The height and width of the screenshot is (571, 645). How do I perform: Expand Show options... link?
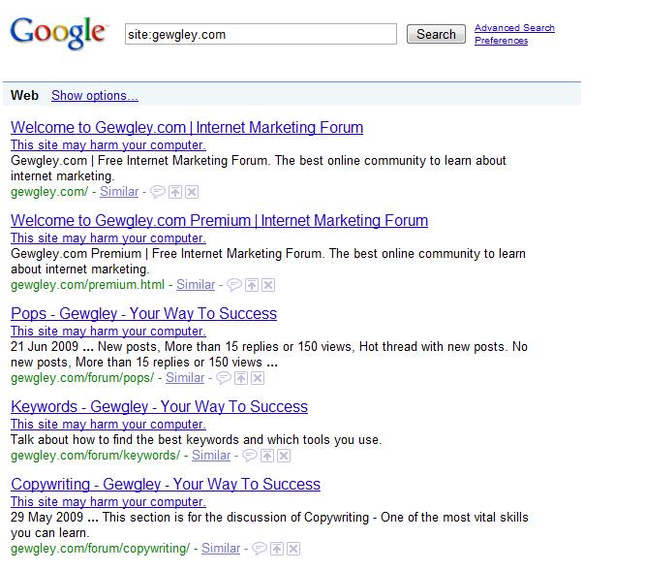coord(95,96)
